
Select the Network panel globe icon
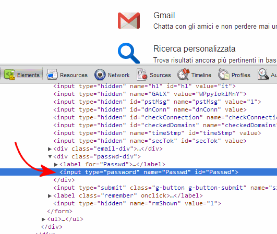[x=100, y=75]
